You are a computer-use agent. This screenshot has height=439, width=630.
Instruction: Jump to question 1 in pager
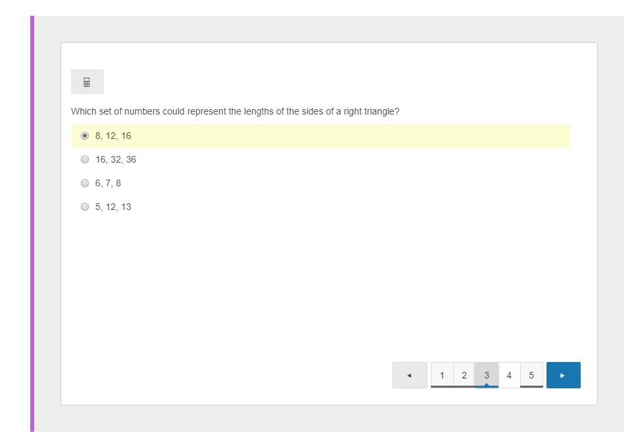pyautogui.click(x=442, y=375)
